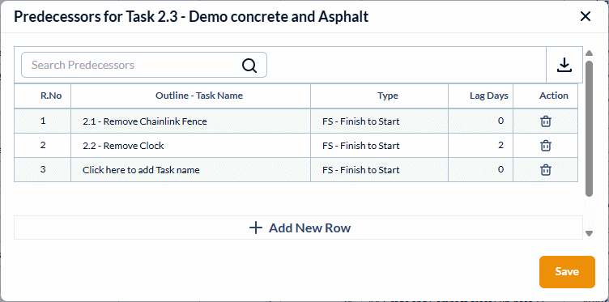This screenshot has width=609, height=302.
Task: Delete the Remove Chainlink Fence predecessor row
Action: tap(545, 121)
